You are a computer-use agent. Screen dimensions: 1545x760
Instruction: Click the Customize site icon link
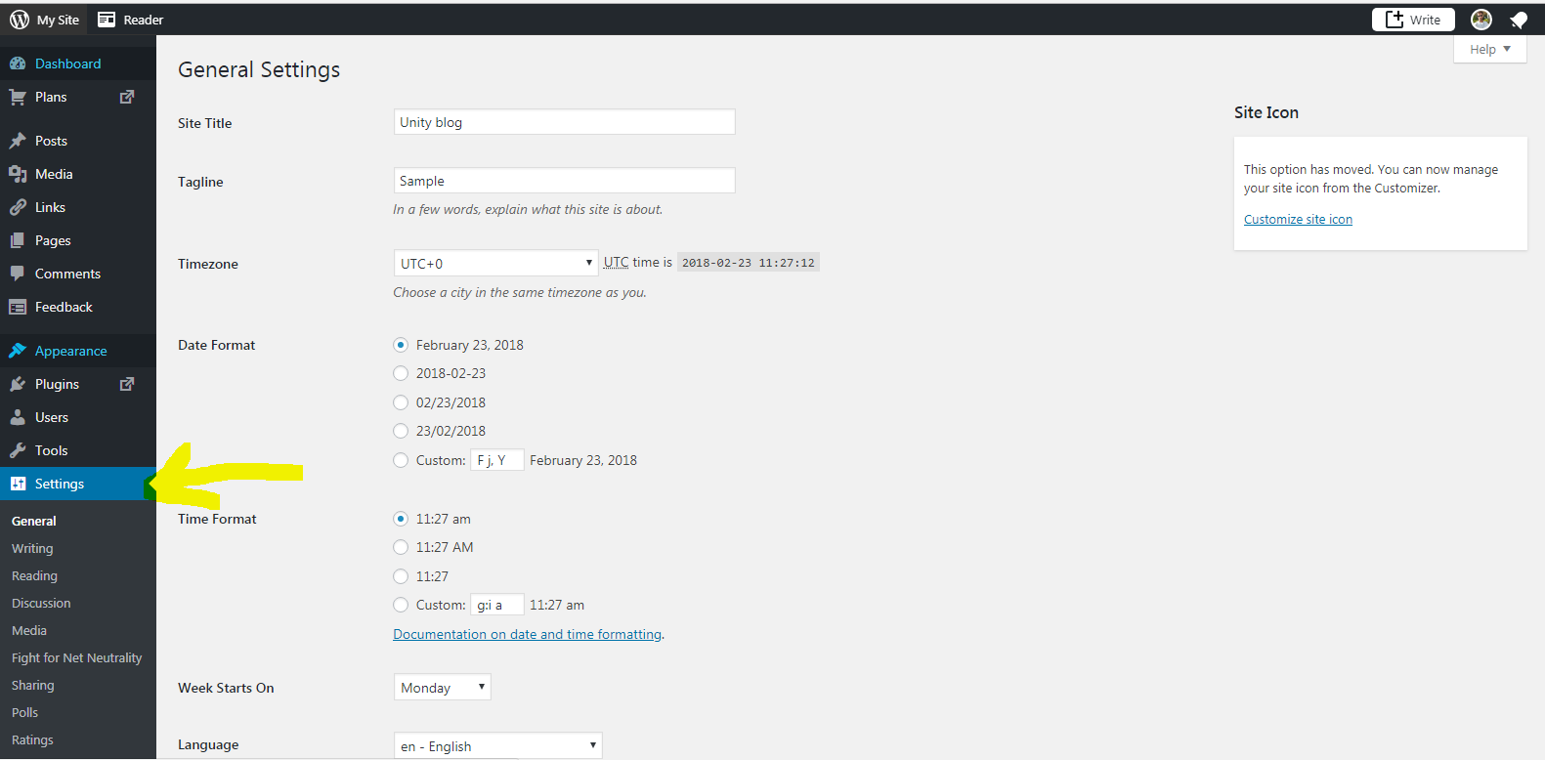point(1298,220)
